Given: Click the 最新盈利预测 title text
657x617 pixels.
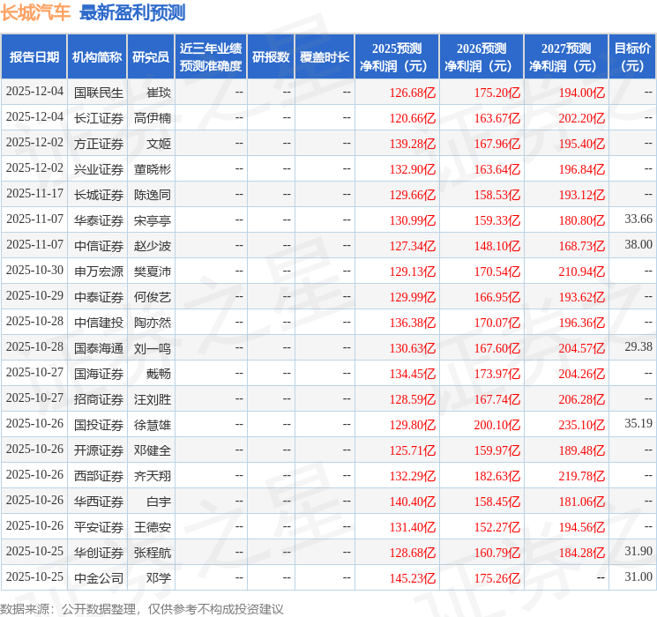Looking at the screenshot, I should (132, 12).
